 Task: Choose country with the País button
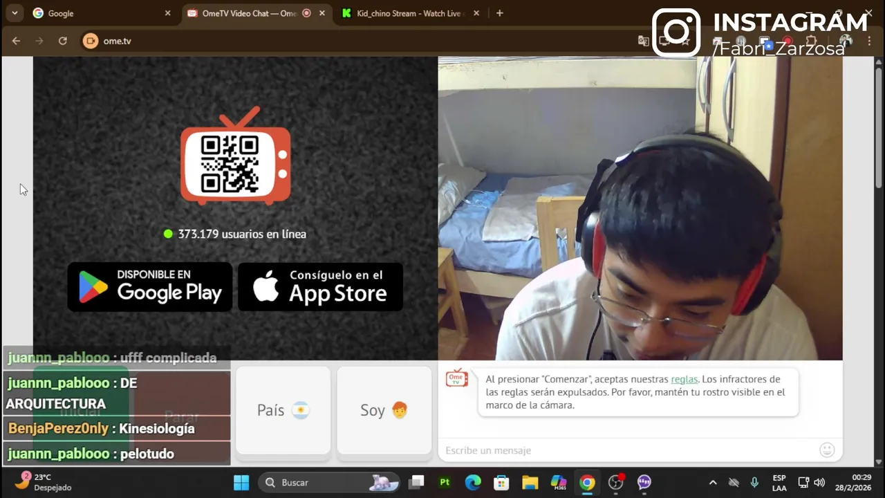tap(283, 410)
